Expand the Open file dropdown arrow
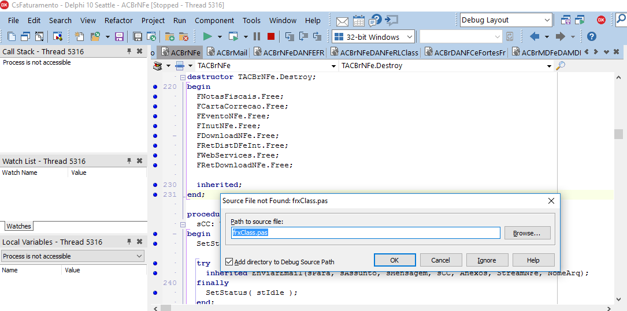This screenshot has height=311, width=627. tap(107, 37)
